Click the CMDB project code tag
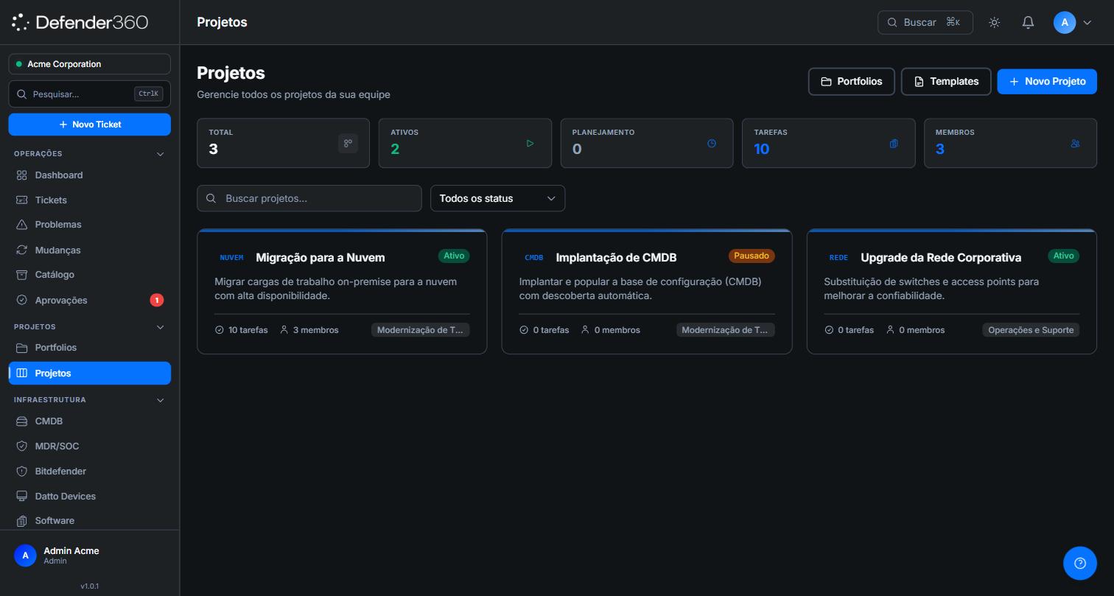Viewport: 1114px width, 596px height. pos(534,258)
